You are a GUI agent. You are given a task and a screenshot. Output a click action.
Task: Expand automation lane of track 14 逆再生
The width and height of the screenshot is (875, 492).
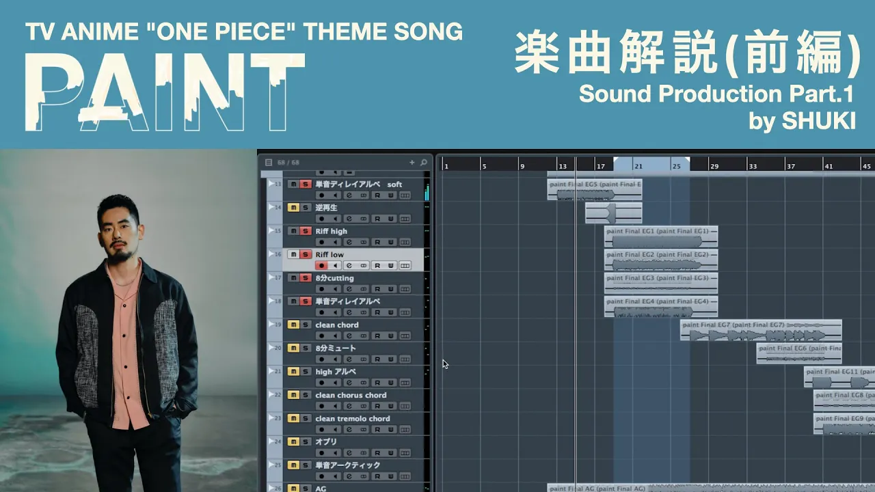(x=271, y=207)
